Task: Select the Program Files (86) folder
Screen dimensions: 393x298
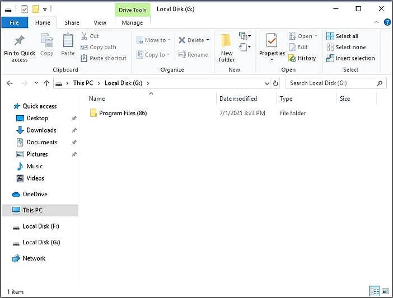Action: click(x=123, y=113)
